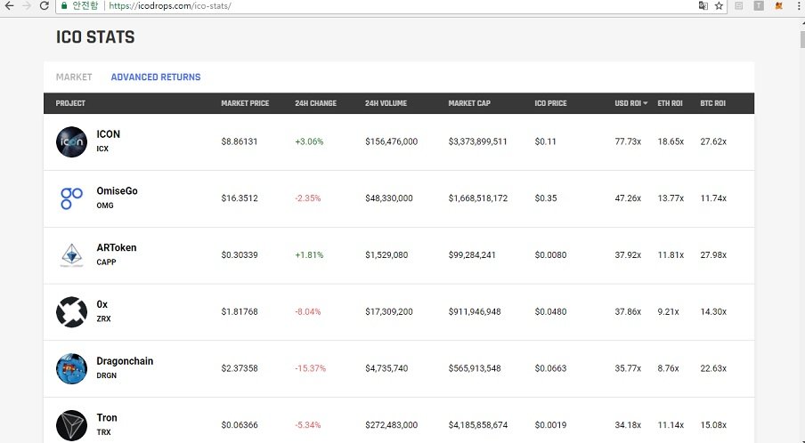Reload the page with the refresh icon

[45, 5]
